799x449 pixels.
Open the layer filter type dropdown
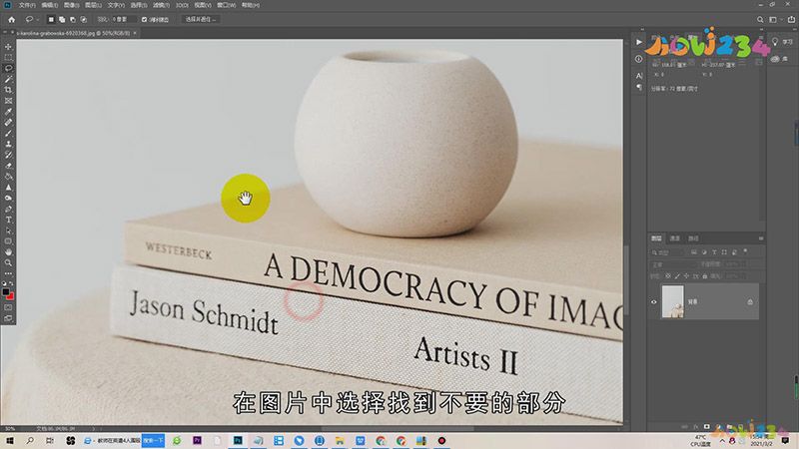[668, 252]
